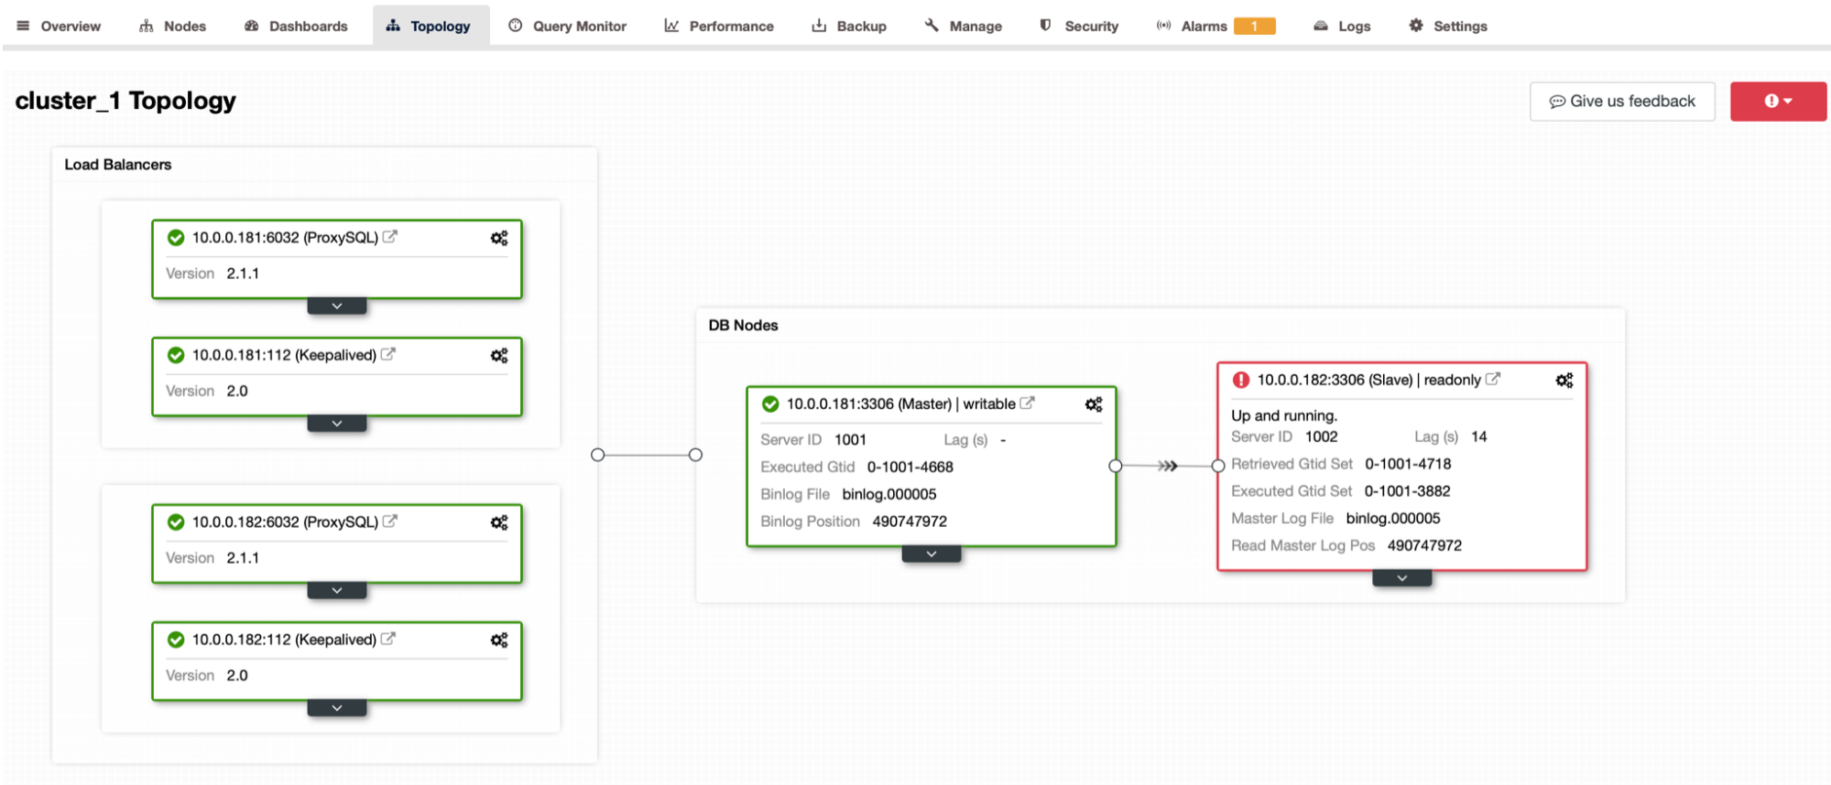Open external link icon for Slave node
The width and height of the screenshot is (1831, 785).
[x=1493, y=379]
